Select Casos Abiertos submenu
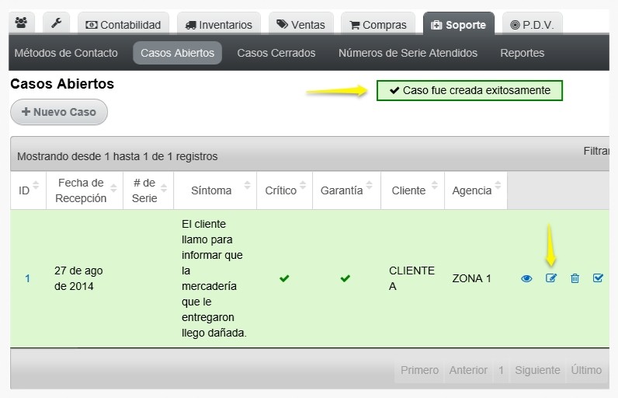This screenshot has height=398, width=618. pyautogui.click(x=177, y=53)
